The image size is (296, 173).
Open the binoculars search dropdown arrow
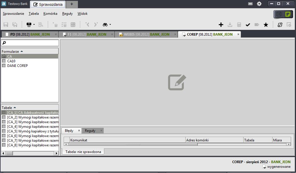point(110,25)
